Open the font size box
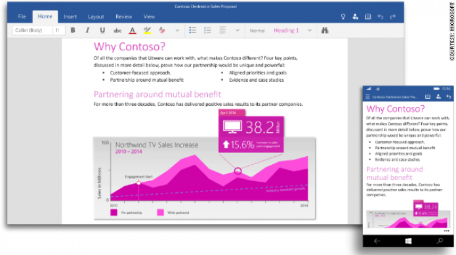 (59, 30)
